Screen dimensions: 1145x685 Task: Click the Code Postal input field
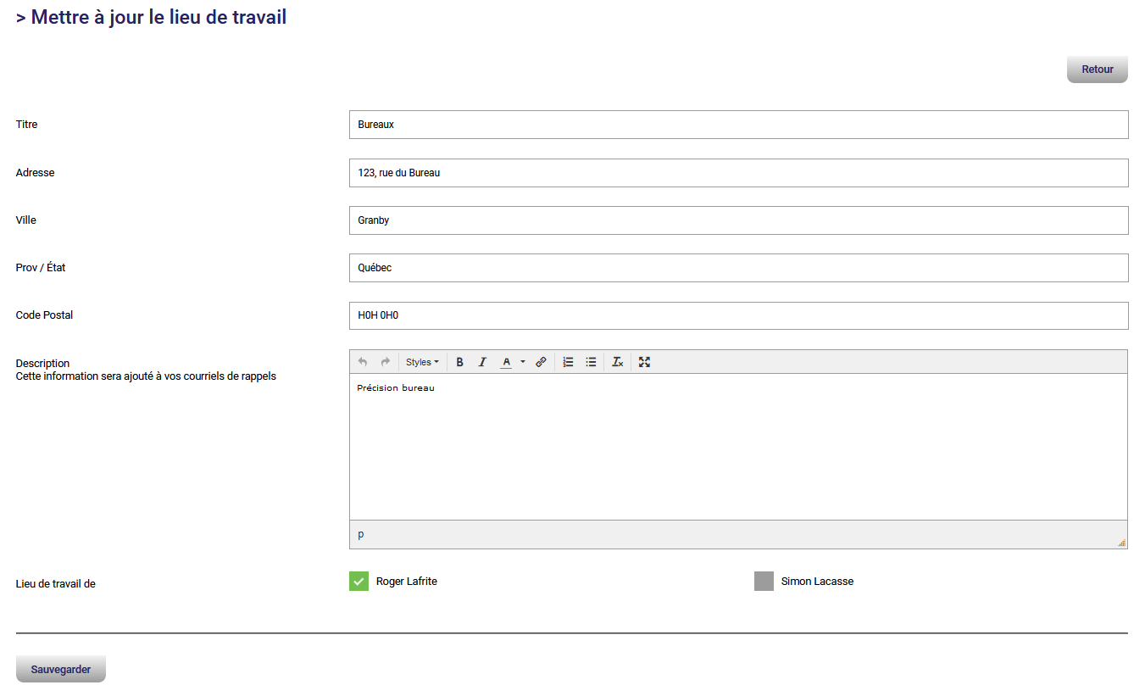737,315
